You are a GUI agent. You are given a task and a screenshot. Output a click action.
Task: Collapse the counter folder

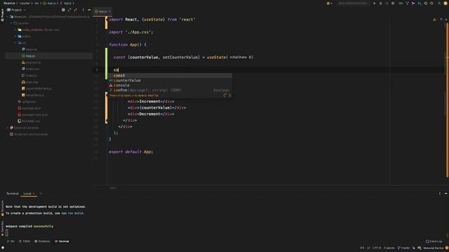11,23
